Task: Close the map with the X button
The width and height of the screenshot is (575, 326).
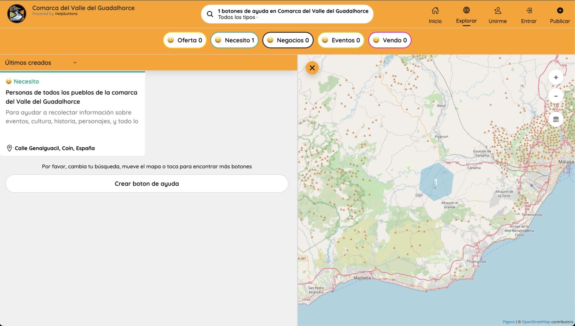Action: click(x=312, y=68)
